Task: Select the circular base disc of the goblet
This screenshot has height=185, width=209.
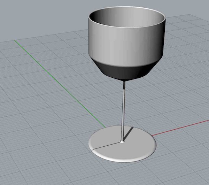Action: tap(122, 144)
